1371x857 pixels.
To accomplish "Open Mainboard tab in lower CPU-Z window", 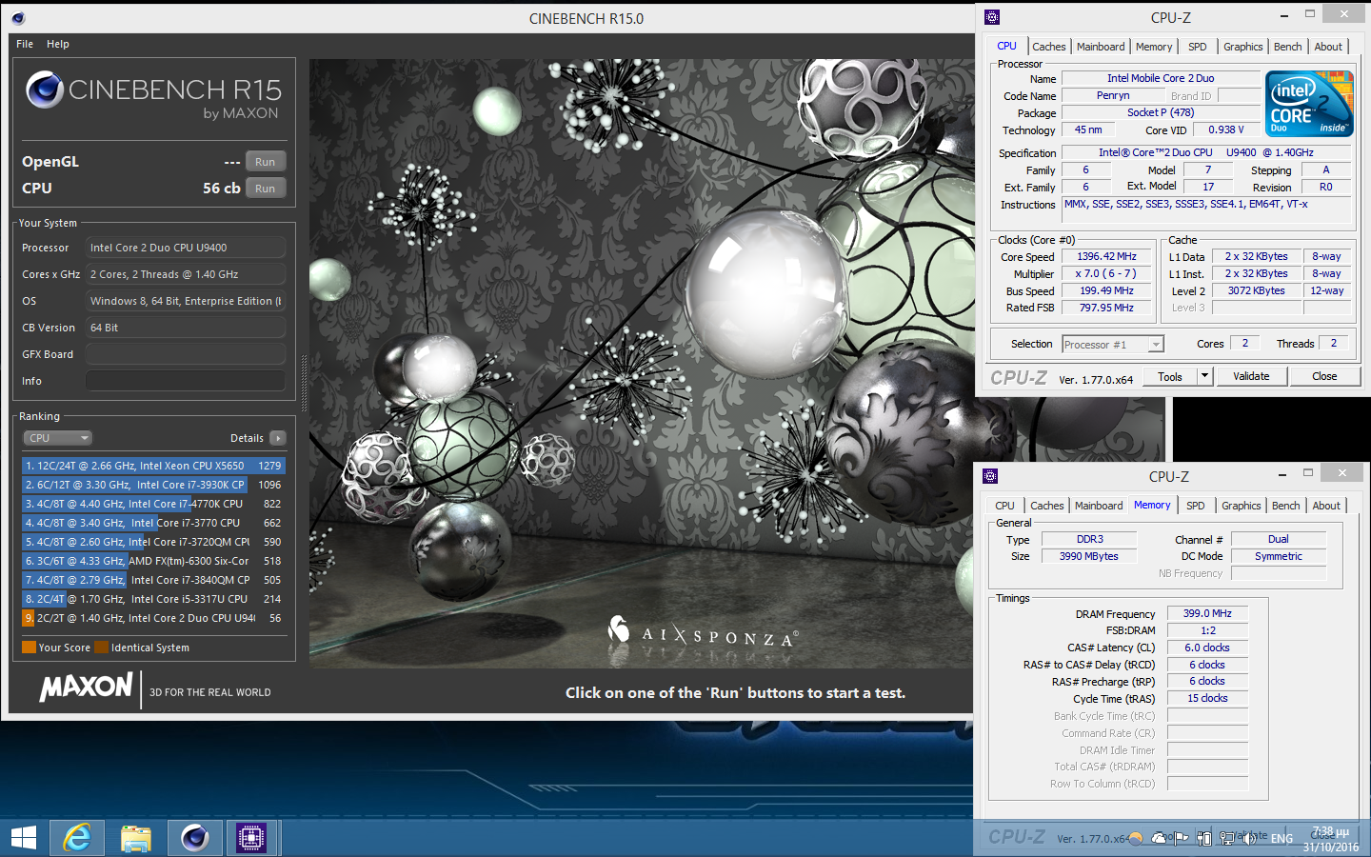I will coord(1099,506).
